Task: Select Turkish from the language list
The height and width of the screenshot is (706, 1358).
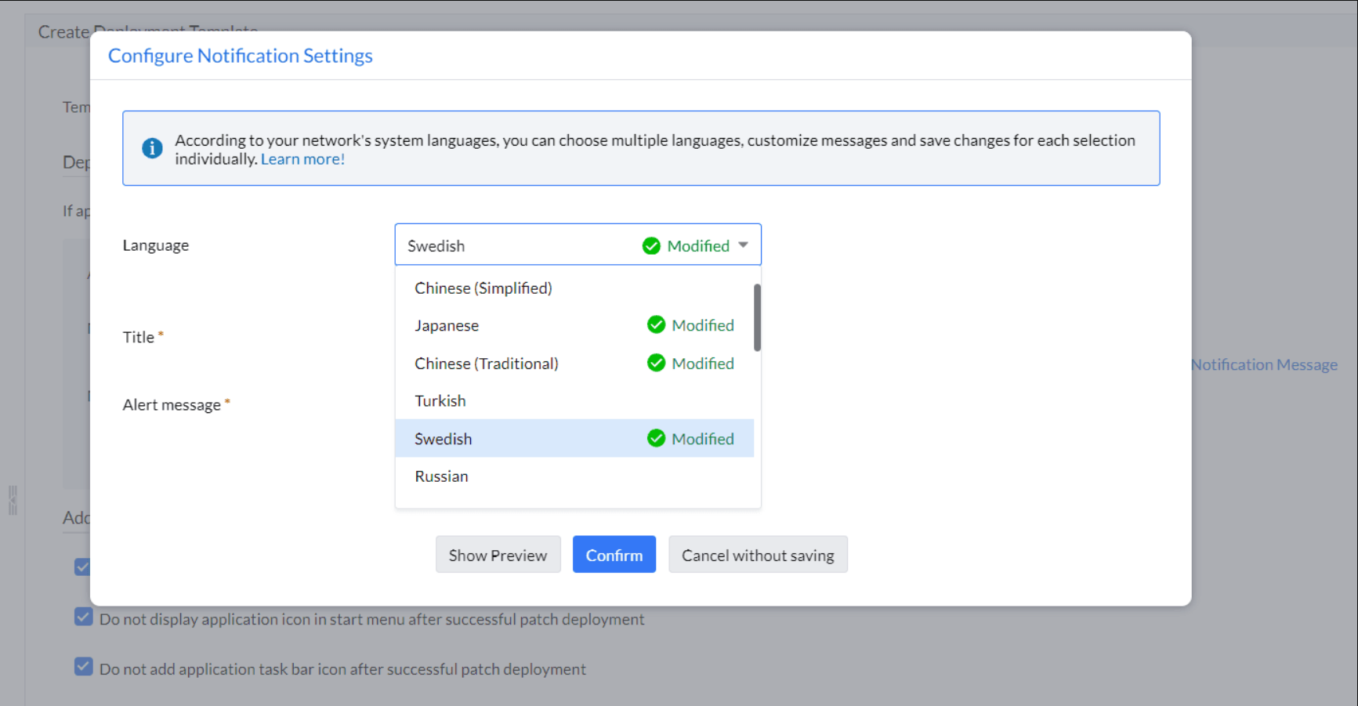Action: tap(440, 400)
